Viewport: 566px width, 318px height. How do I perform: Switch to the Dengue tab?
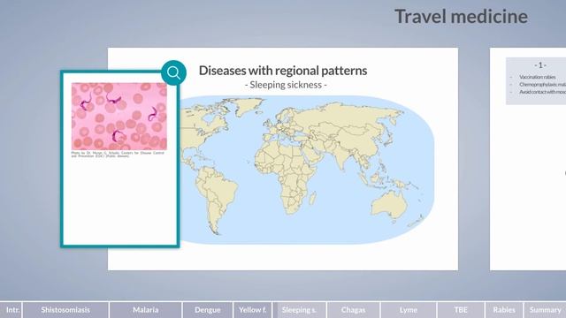208,310
